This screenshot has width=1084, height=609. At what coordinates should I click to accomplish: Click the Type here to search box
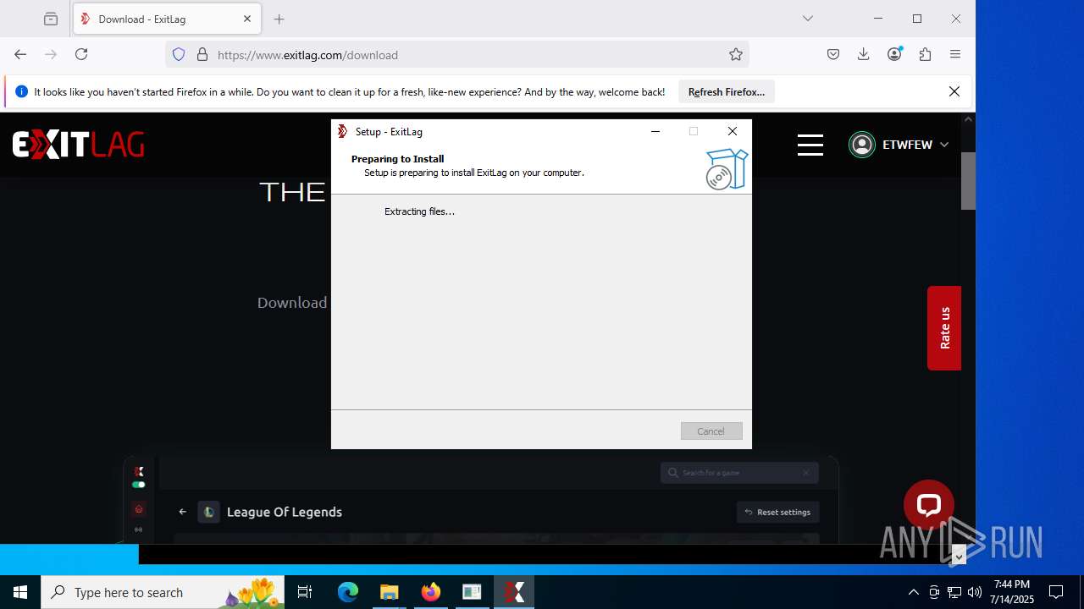click(x=163, y=592)
